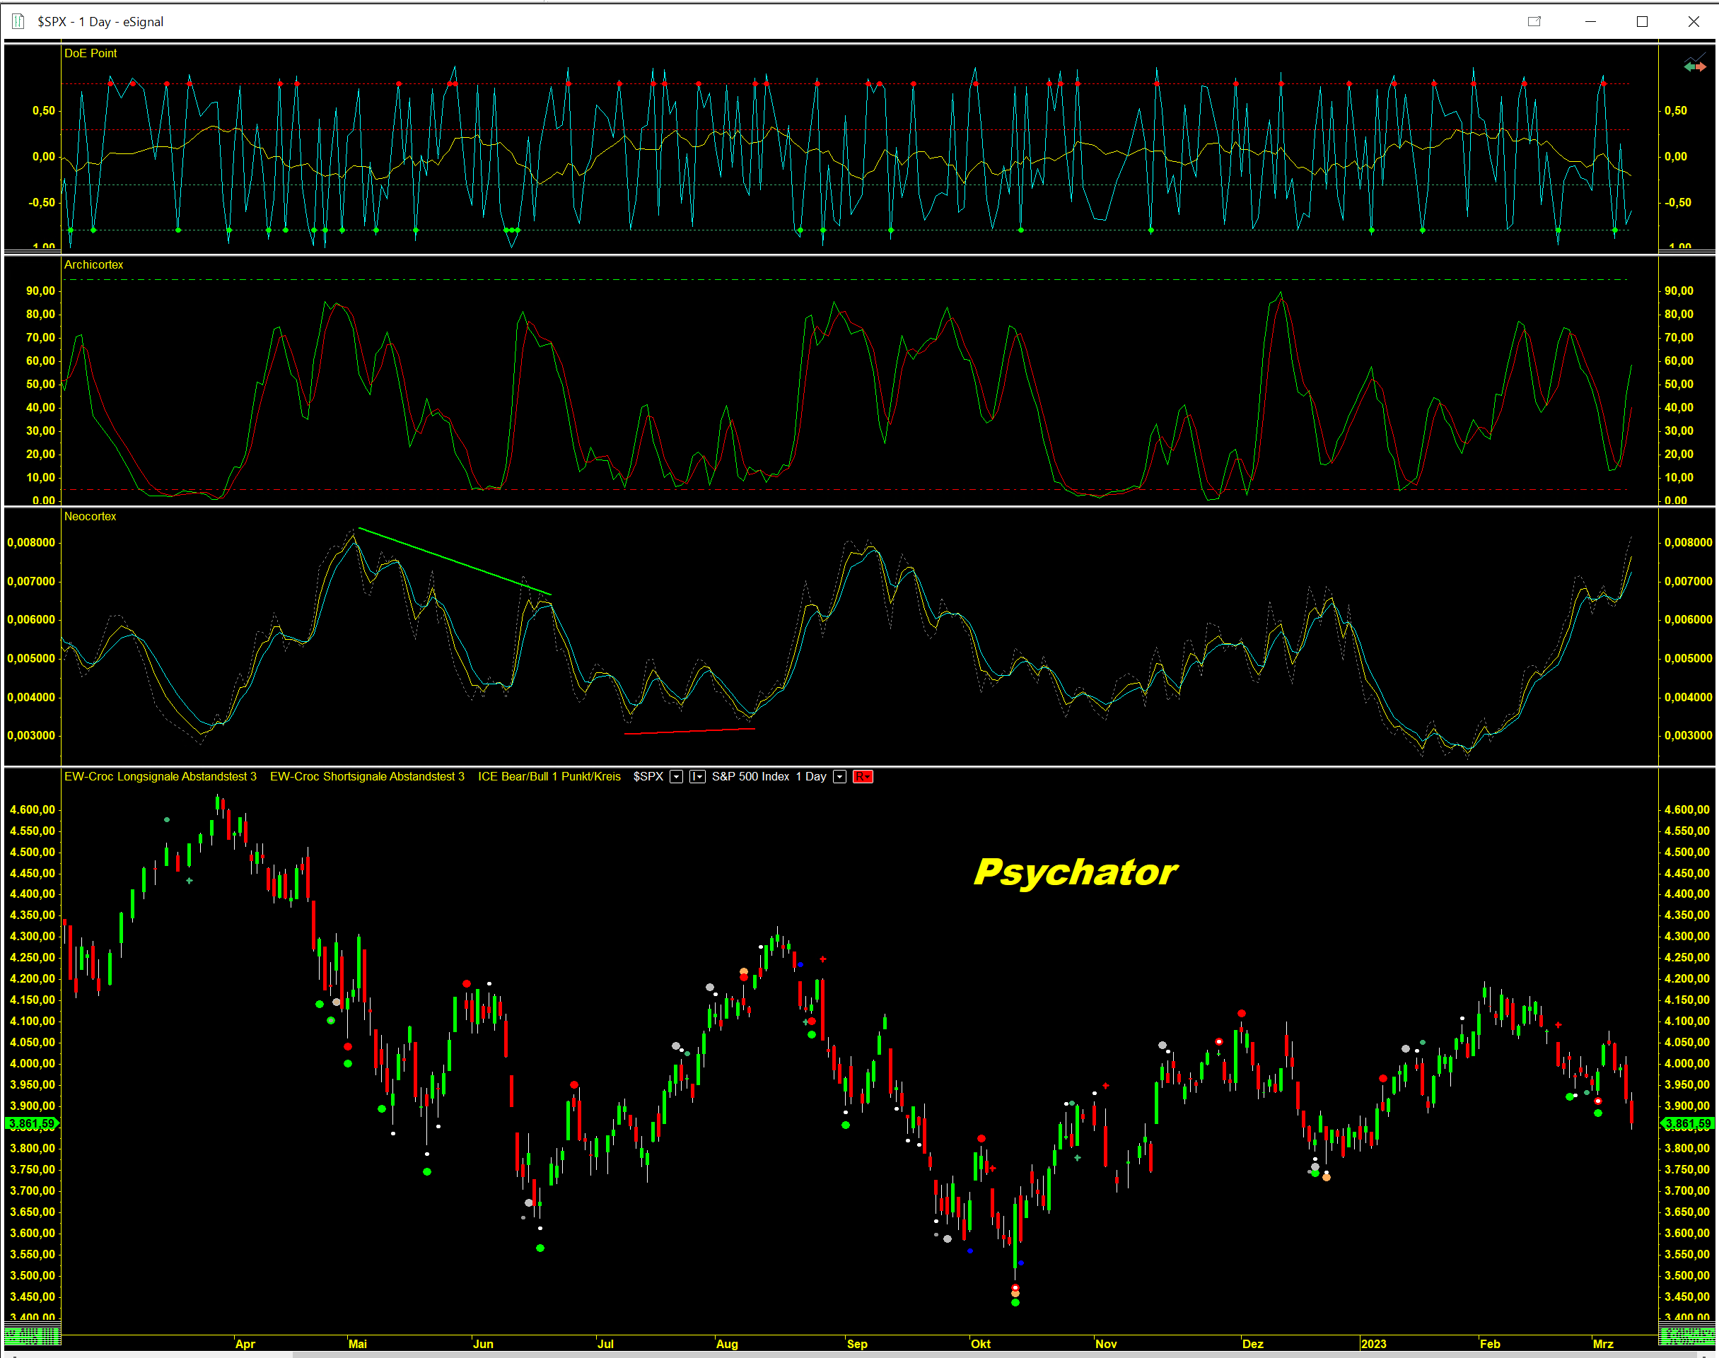Expand the 1 Day timeframe dropdown
The width and height of the screenshot is (1719, 1358).
pyautogui.click(x=839, y=777)
